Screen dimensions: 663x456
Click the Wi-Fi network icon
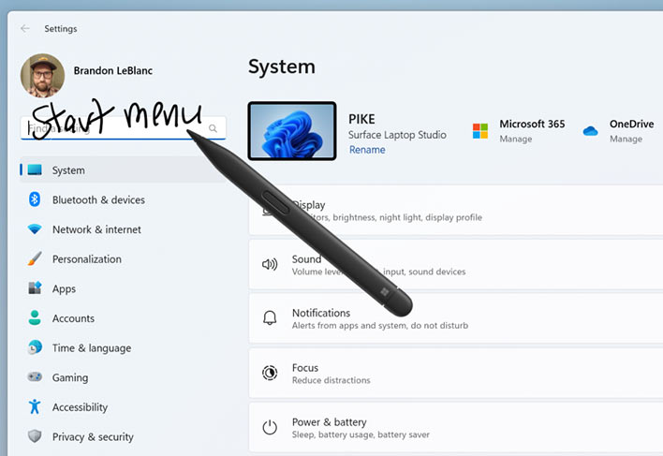point(35,229)
